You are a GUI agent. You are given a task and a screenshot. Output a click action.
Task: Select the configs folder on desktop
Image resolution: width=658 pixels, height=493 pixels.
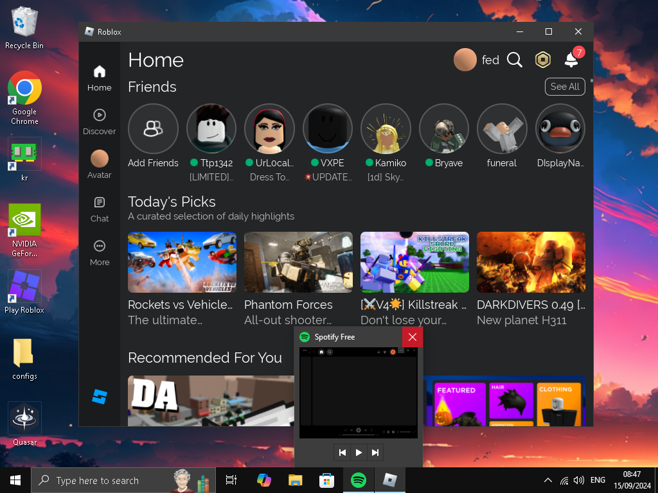pyautogui.click(x=24, y=359)
